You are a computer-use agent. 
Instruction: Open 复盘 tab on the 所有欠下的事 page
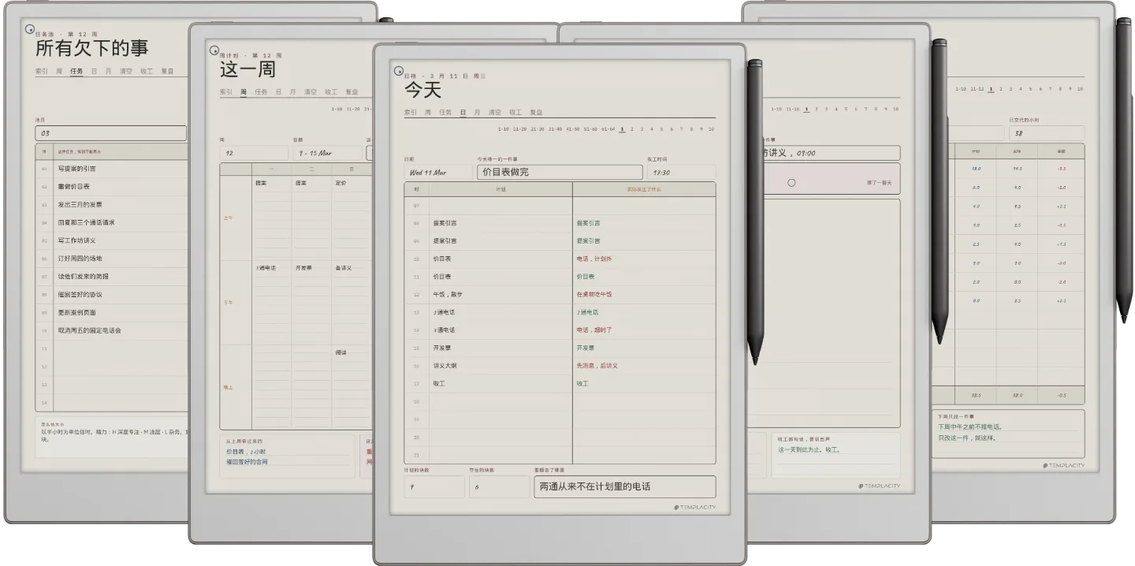pyautogui.click(x=167, y=71)
